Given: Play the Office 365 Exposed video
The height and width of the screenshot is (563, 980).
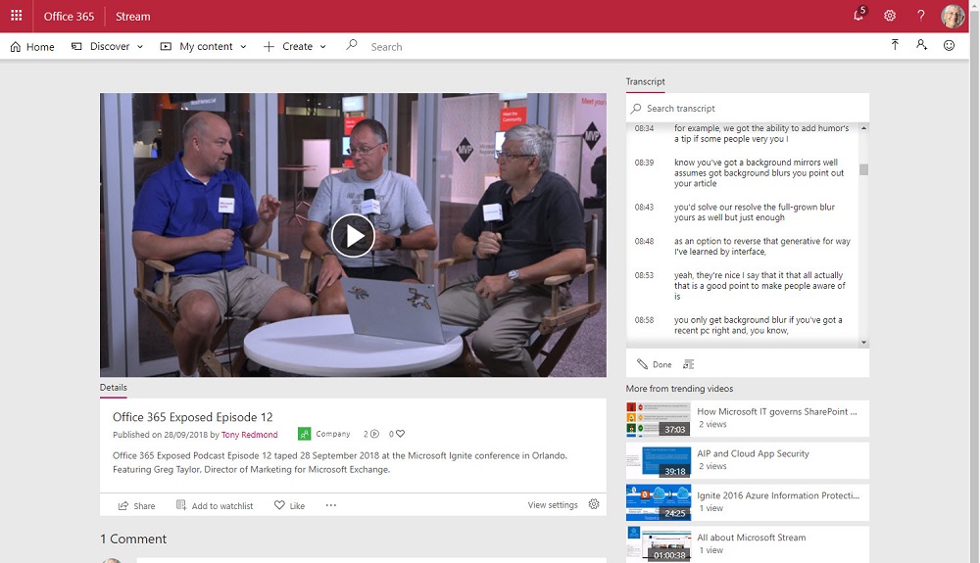Looking at the screenshot, I should point(352,235).
